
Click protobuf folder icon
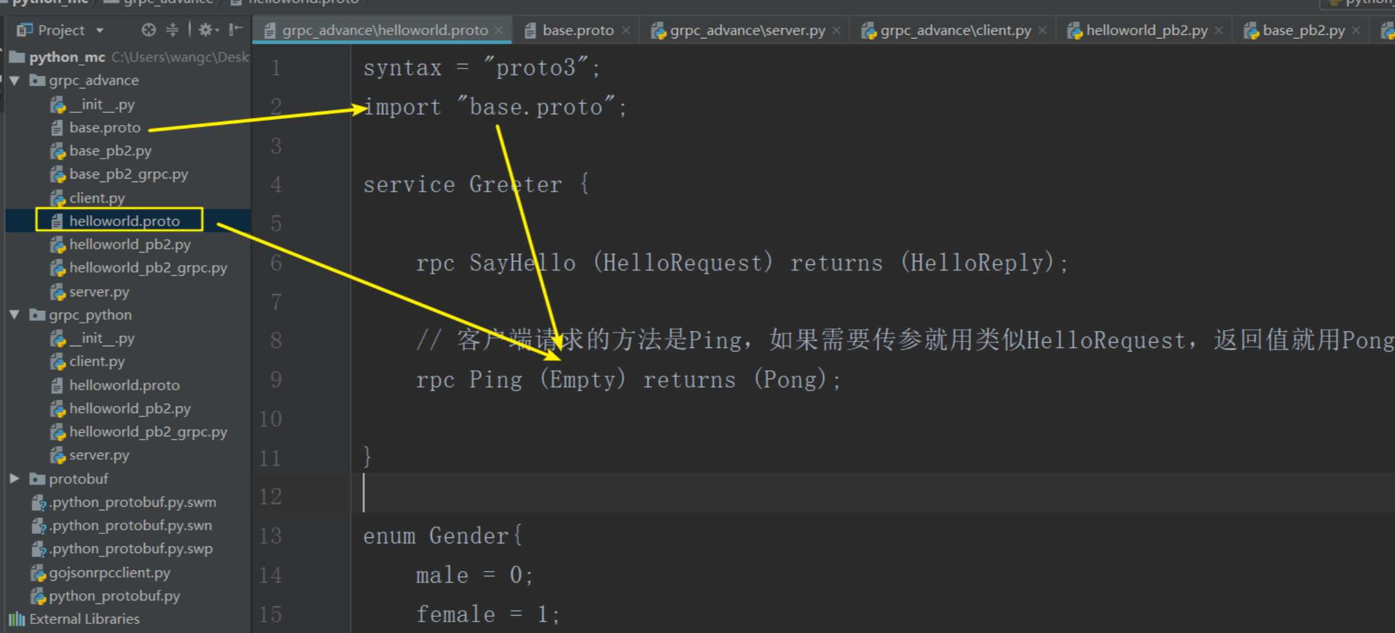click(x=37, y=479)
